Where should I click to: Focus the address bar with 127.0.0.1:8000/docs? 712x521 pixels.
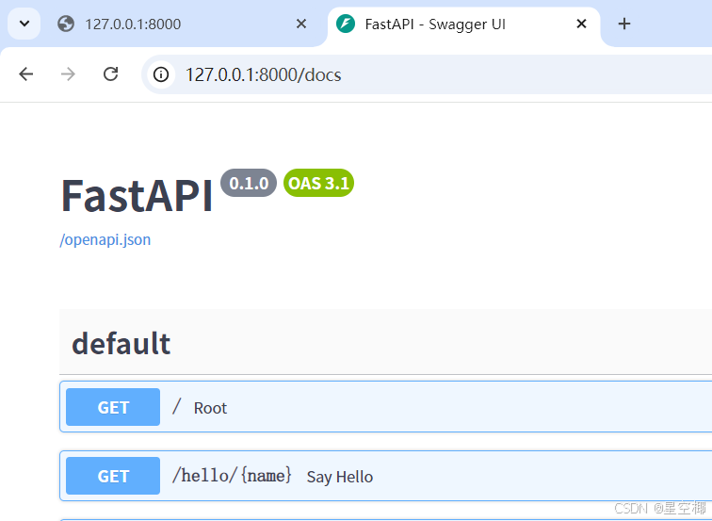tap(427, 74)
